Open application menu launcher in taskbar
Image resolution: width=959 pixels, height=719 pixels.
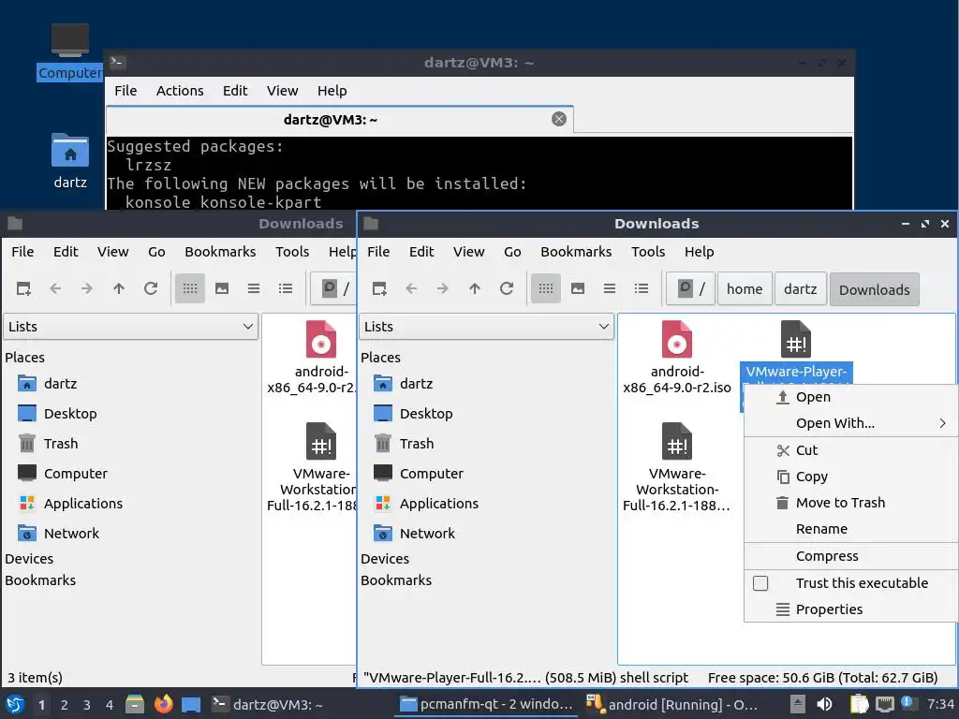(15, 704)
